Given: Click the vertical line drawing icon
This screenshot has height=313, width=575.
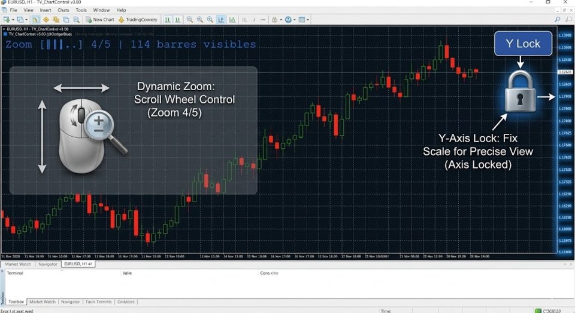Looking at the screenshot, I should click(x=244, y=19).
